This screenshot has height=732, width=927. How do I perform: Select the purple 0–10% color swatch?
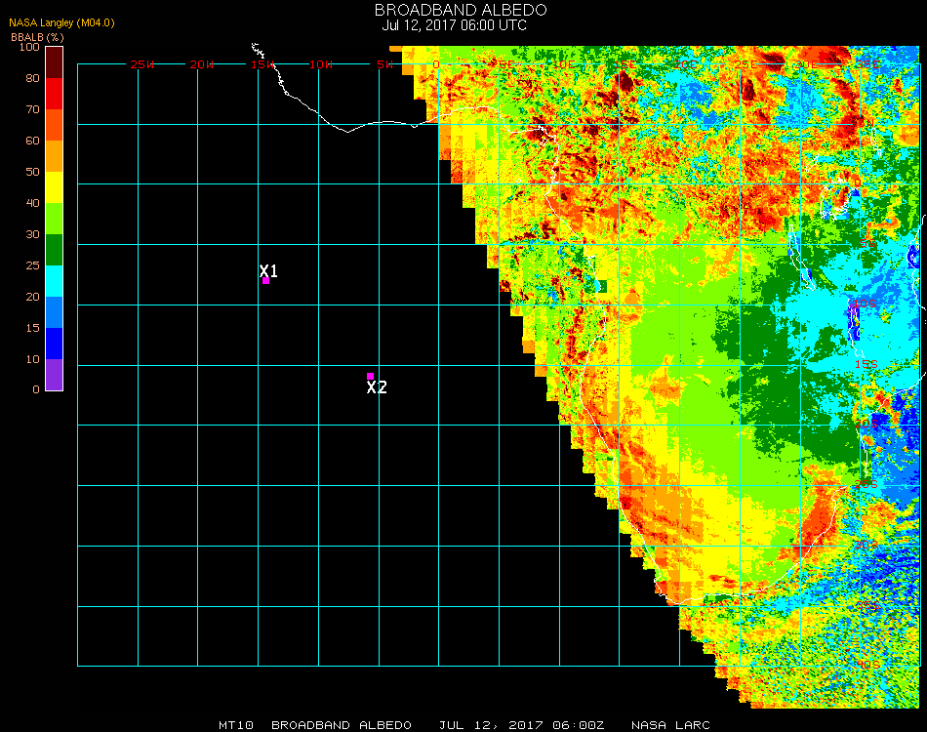[x=55, y=375]
